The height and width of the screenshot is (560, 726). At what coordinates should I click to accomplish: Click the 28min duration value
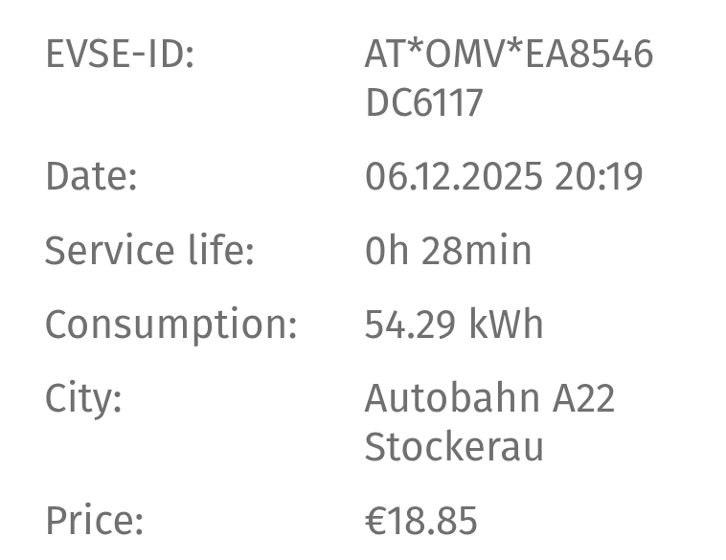[476, 251]
